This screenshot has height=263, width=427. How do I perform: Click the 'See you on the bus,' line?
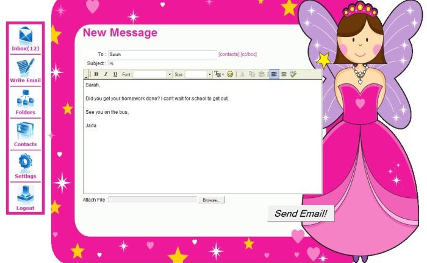[107, 112]
